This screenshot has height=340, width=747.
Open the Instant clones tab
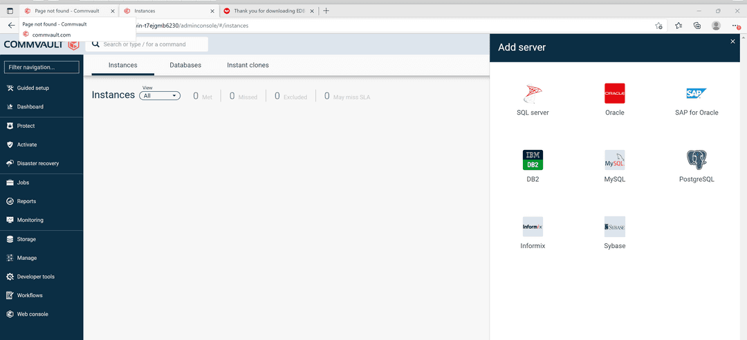coord(248,65)
